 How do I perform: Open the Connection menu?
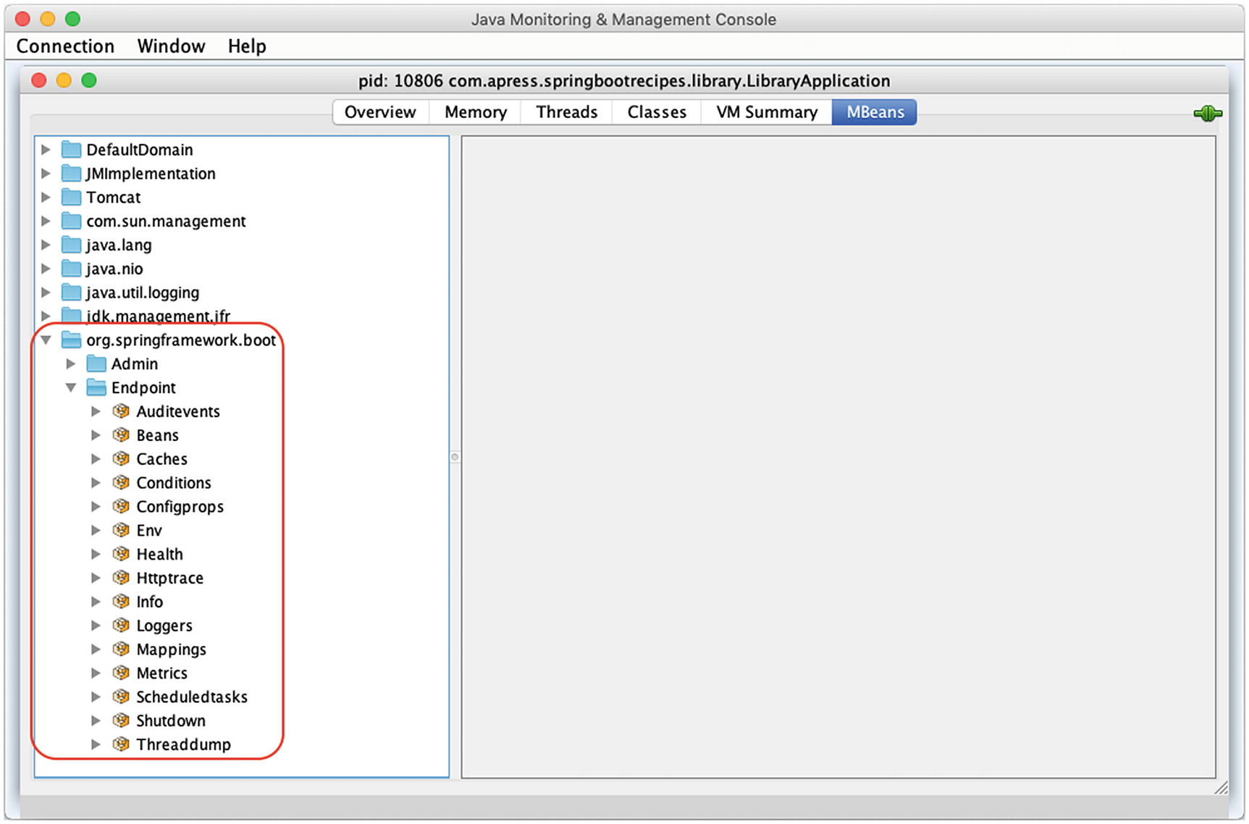pyautogui.click(x=65, y=46)
